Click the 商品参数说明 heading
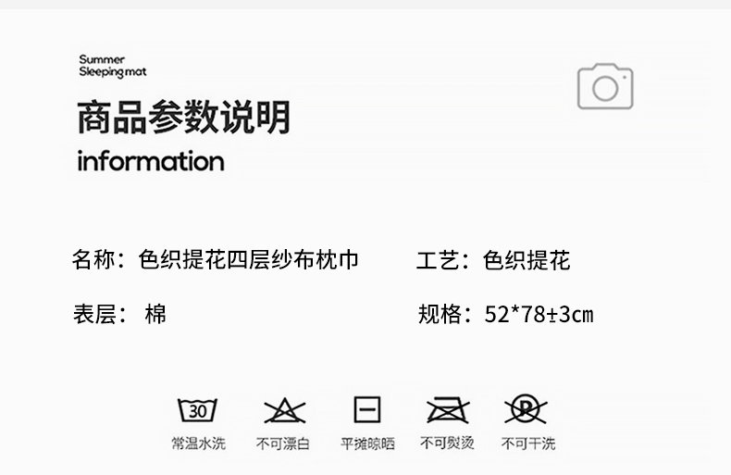 point(184,117)
